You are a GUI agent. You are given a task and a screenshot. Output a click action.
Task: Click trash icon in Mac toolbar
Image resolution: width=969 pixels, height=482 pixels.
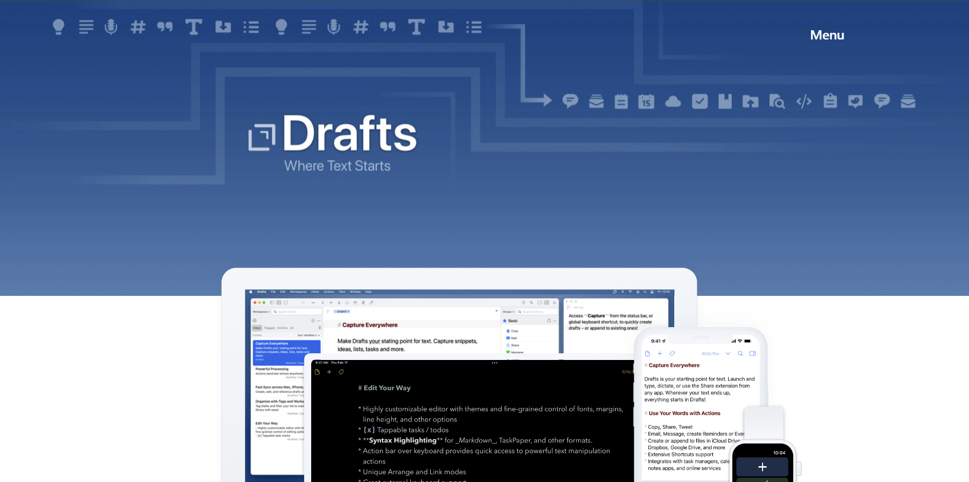pyautogui.click(x=363, y=303)
